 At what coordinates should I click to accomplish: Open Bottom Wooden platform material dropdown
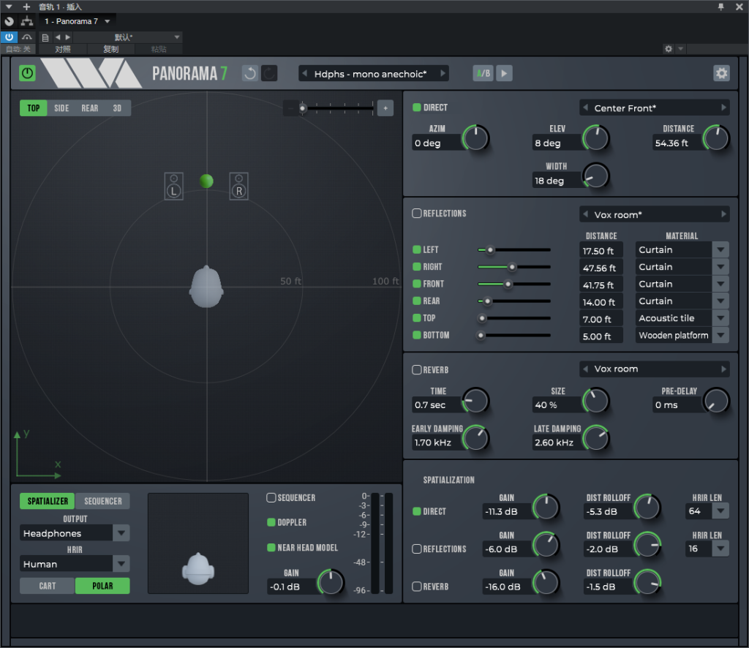[x=682, y=335]
